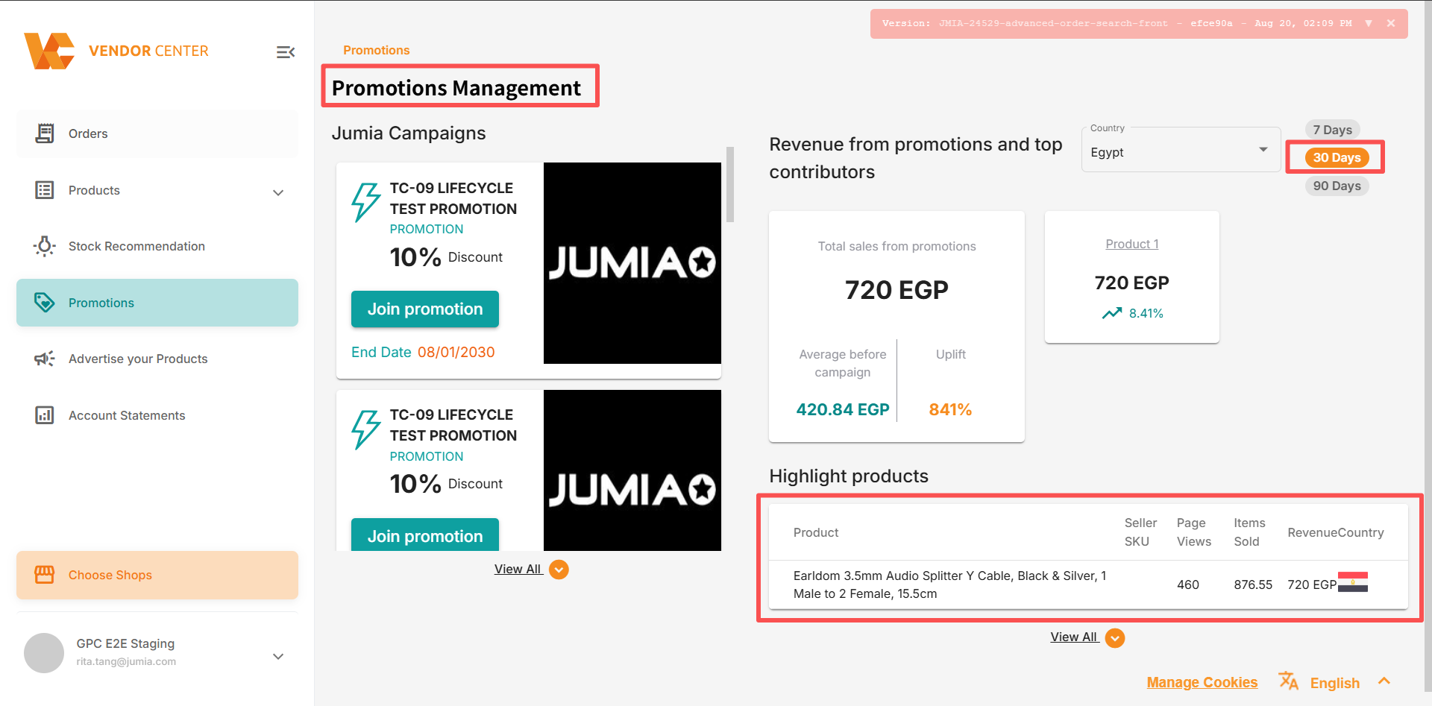Open the Products sidebar item

(x=157, y=190)
